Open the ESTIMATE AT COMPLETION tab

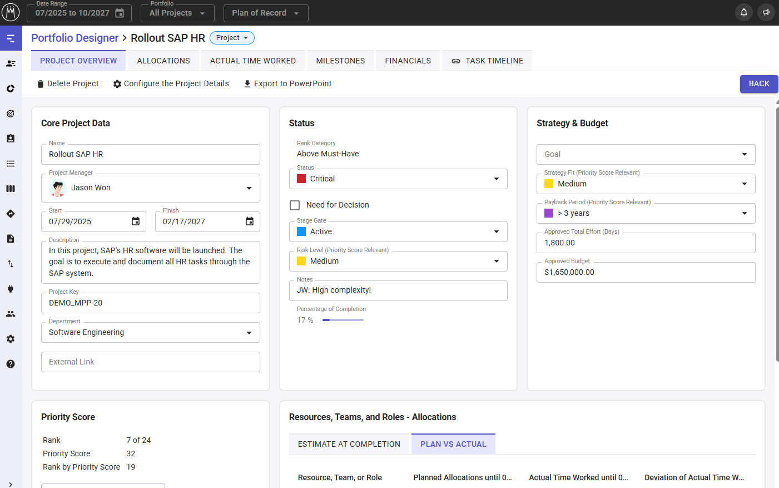coord(349,444)
